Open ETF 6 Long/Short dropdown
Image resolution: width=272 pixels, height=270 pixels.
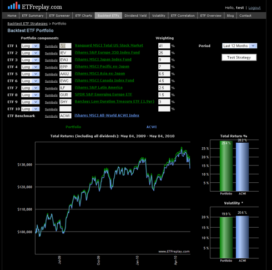click(31, 81)
